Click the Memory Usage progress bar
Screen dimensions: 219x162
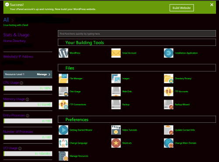pyautogui.click(x=28, y=104)
